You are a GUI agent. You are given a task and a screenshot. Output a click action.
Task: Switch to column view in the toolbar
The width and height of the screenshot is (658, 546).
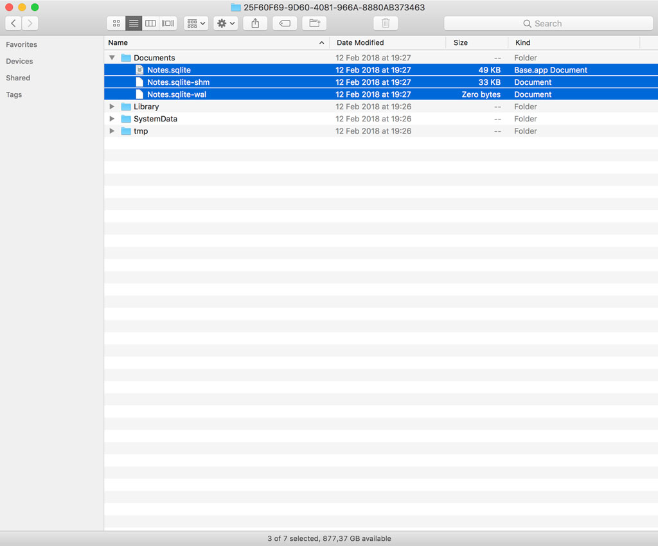[150, 23]
